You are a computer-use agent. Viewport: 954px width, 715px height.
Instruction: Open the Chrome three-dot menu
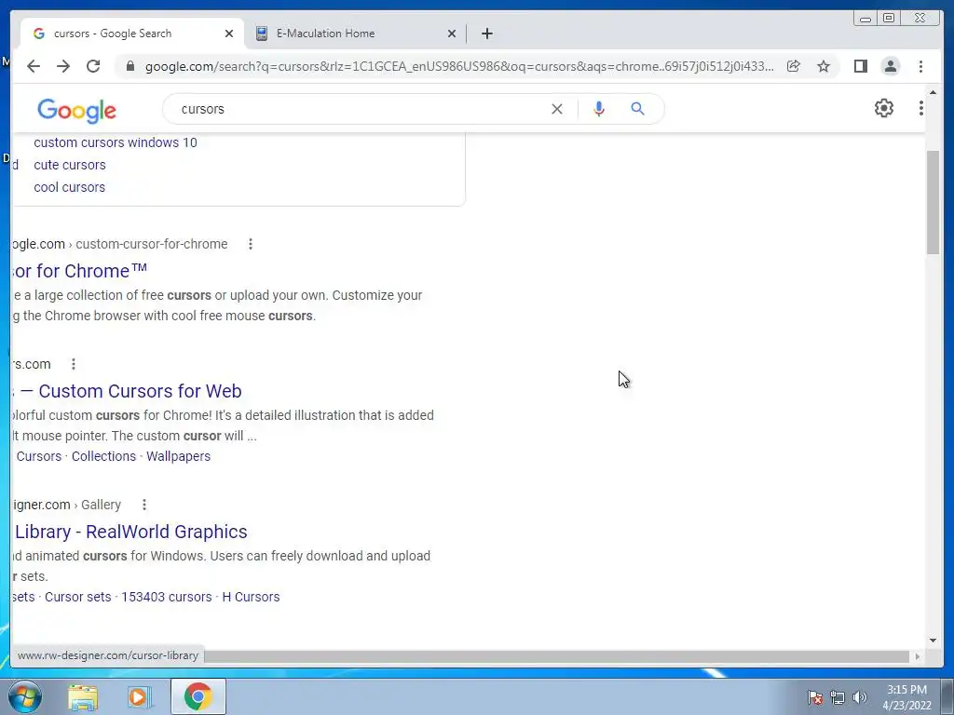point(920,66)
